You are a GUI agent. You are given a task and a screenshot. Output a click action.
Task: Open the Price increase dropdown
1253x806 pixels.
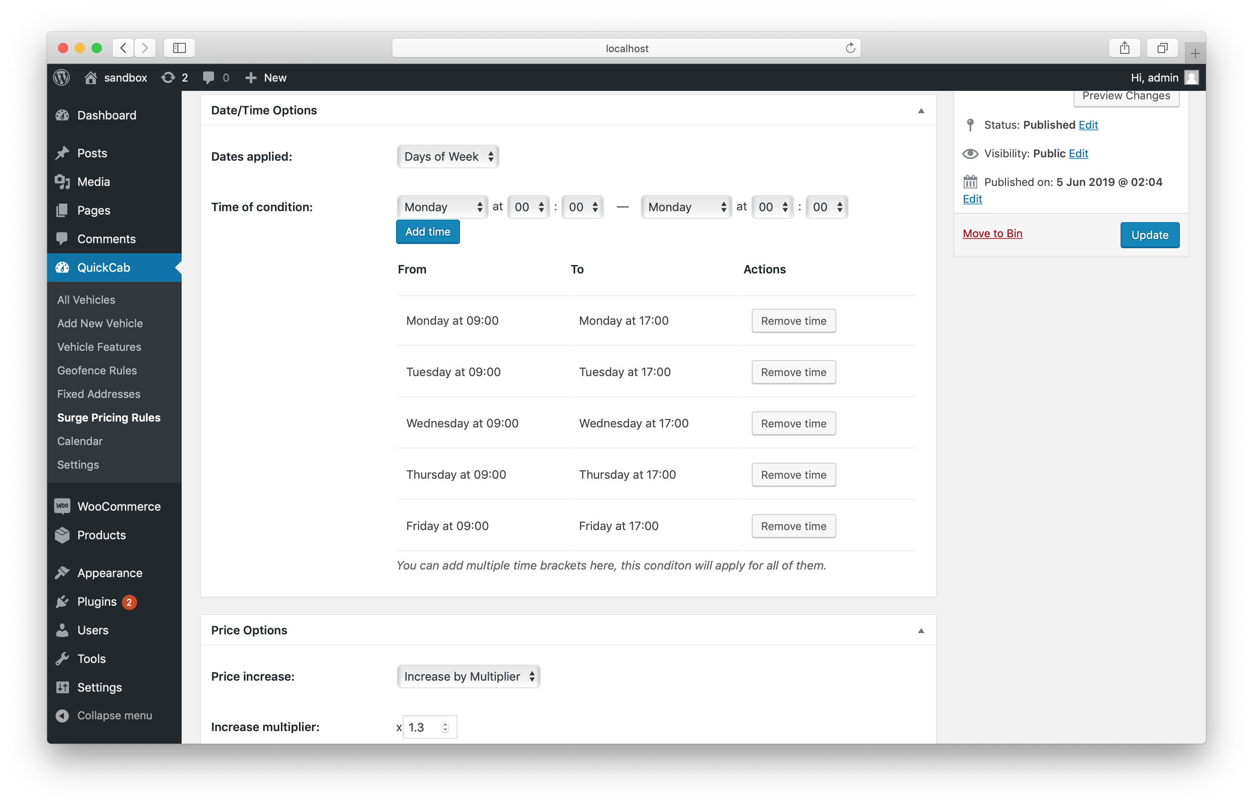pos(468,676)
